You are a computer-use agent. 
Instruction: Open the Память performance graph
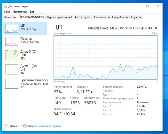point(25,41)
